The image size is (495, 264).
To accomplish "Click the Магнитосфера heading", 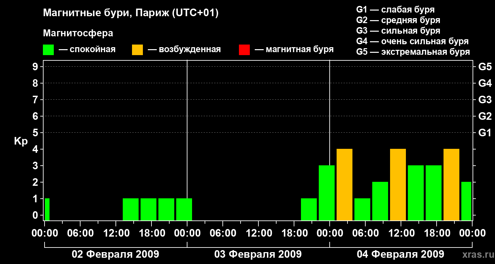I will click(78, 33).
